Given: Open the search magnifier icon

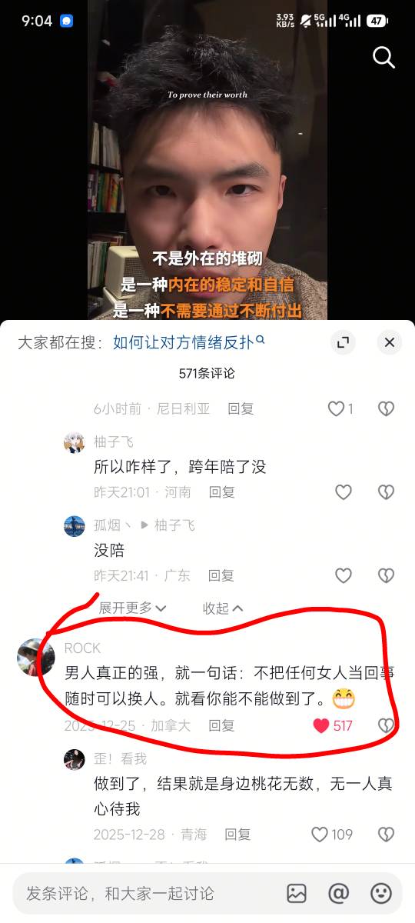Looking at the screenshot, I should pyautogui.click(x=383, y=57).
